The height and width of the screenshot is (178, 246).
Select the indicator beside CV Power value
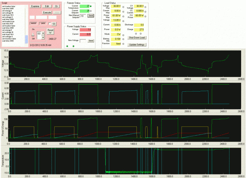pyautogui.click(x=145, y=16)
